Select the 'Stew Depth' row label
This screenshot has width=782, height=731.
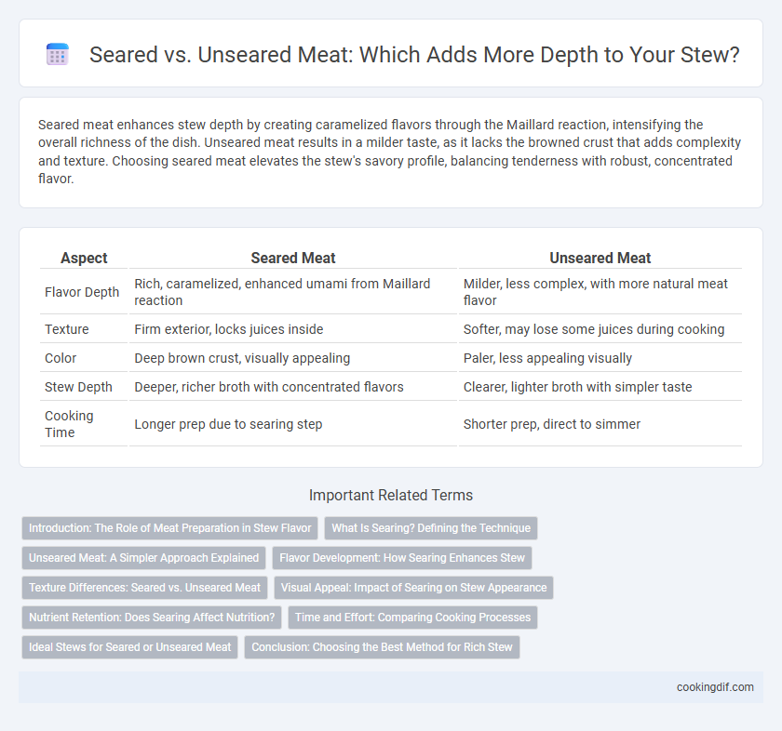pyautogui.click(x=78, y=387)
